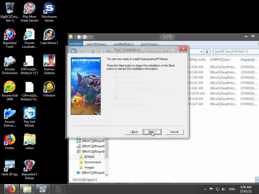The width and height of the screenshot is (259, 194).
Task: Select BONUS folder in navigation tree
Action: [89, 157]
